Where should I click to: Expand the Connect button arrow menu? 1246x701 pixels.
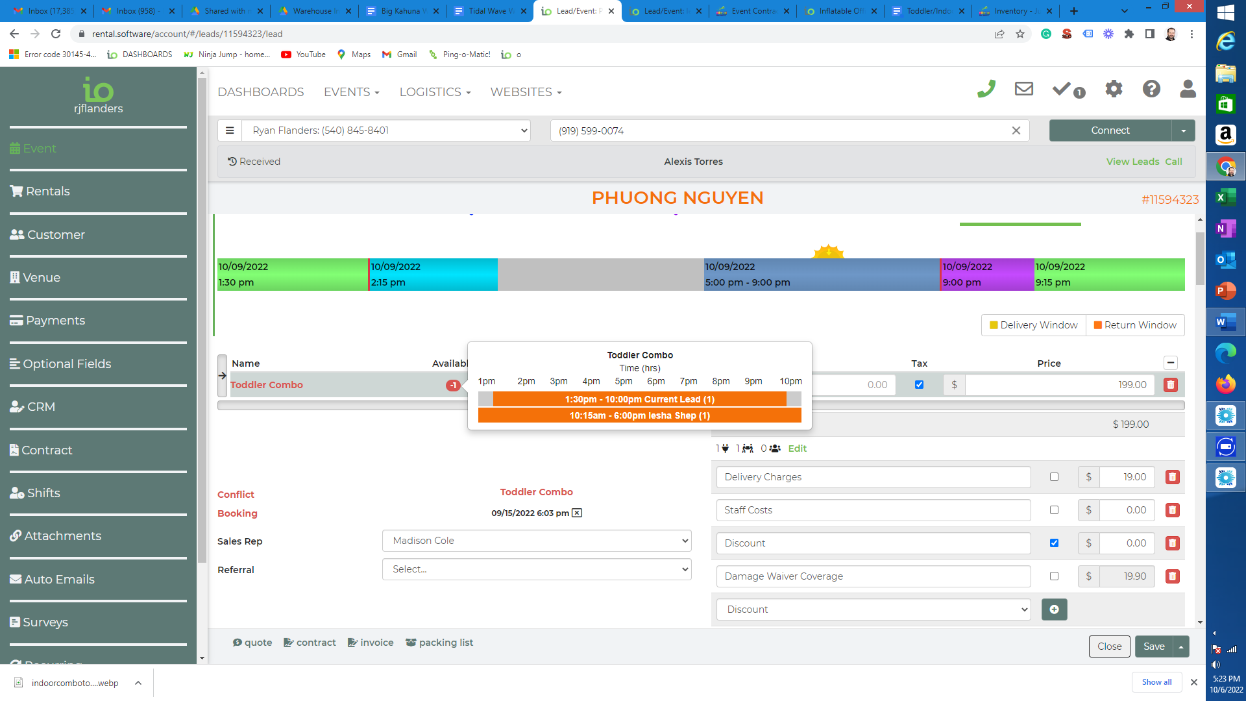[x=1183, y=130]
